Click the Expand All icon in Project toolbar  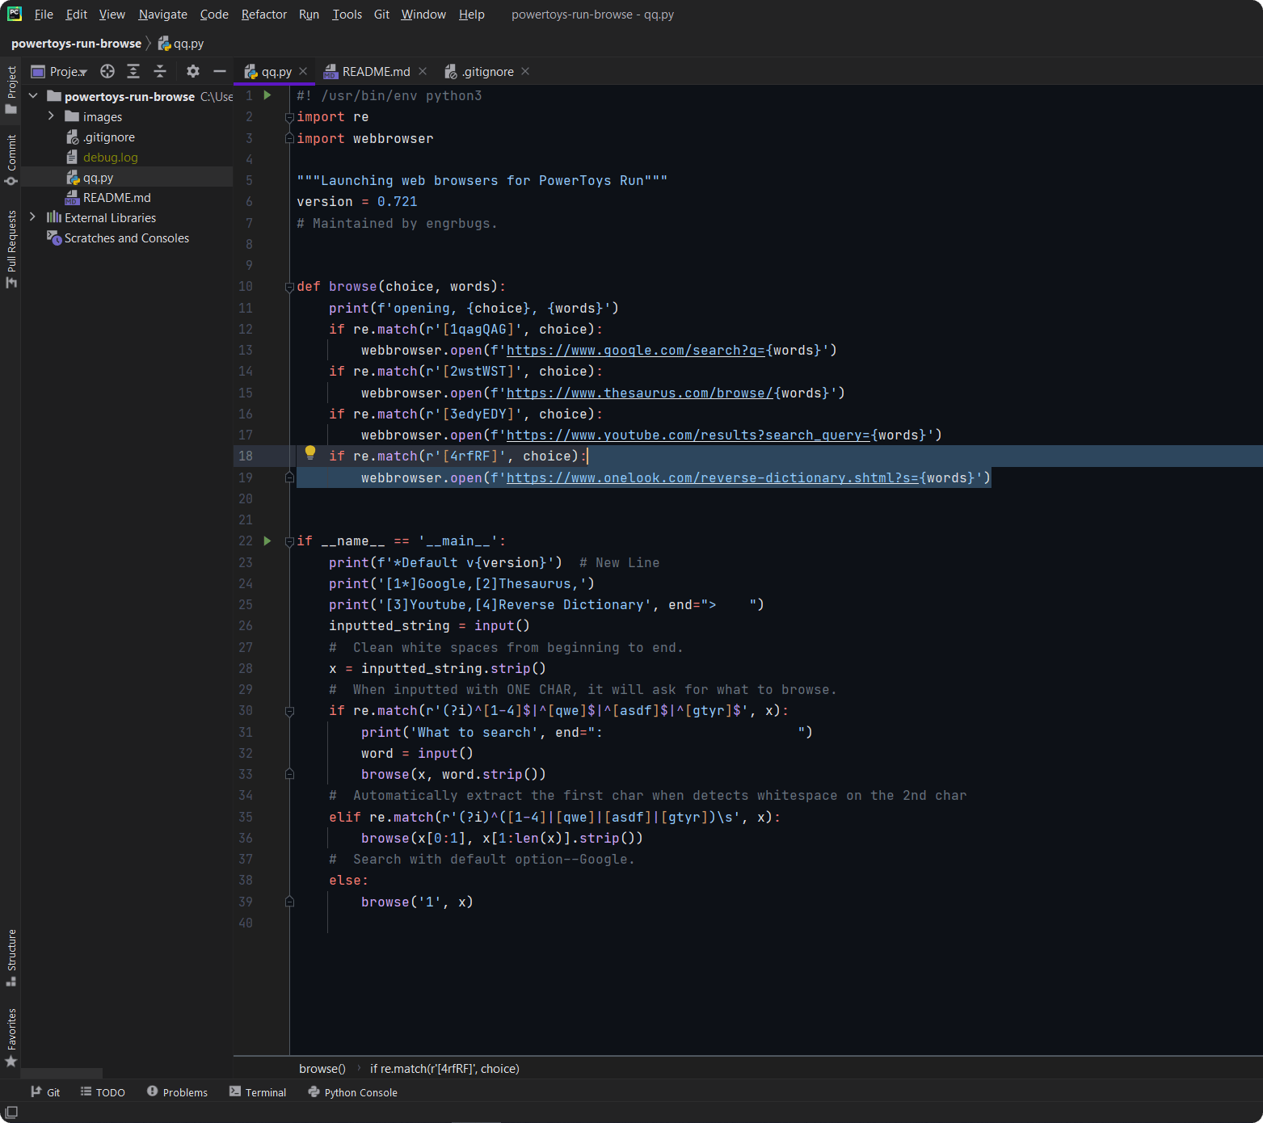click(x=133, y=71)
